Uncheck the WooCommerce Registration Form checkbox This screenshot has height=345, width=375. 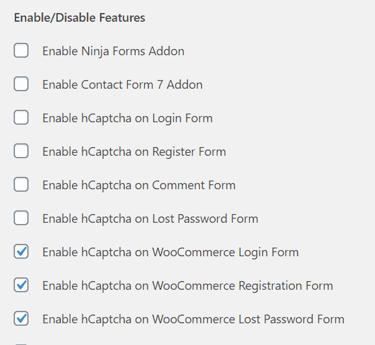[21, 285]
